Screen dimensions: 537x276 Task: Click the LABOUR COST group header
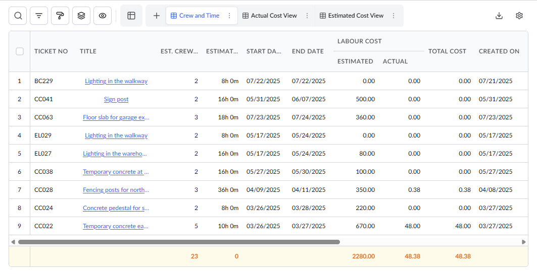coord(359,41)
